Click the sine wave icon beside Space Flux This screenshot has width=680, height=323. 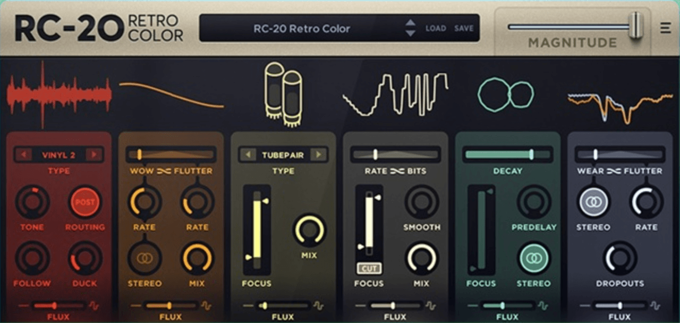(542, 305)
